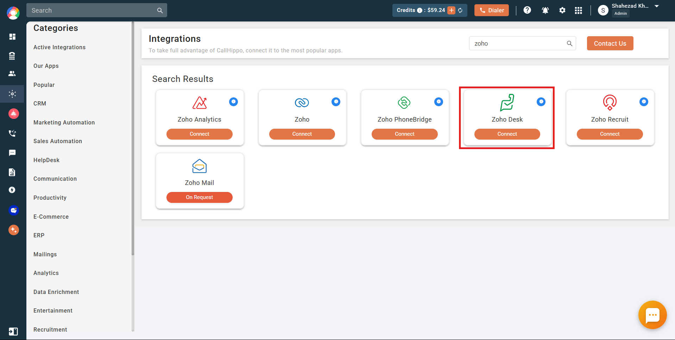Select HelpDesk category
This screenshot has width=675, height=340.
[x=46, y=160]
